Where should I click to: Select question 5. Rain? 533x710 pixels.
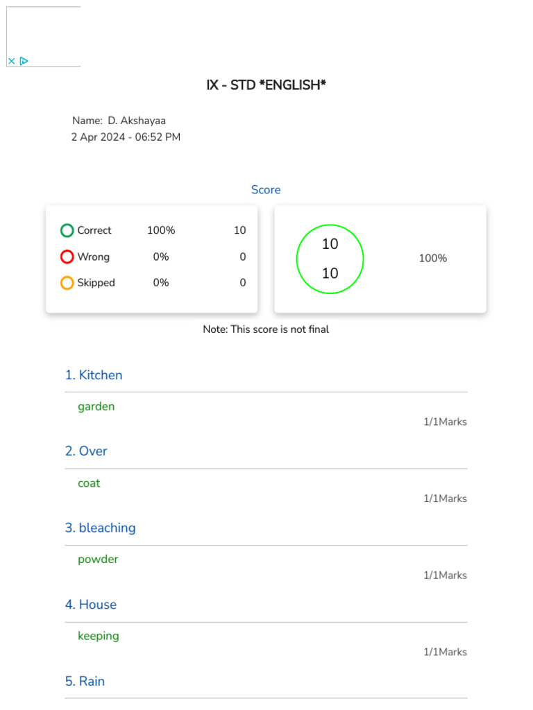point(85,682)
